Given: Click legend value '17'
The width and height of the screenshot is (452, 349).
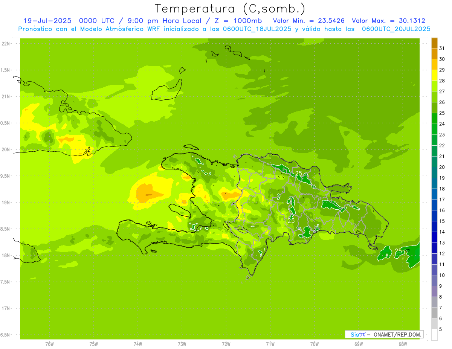Looking at the screenshot, I should pyautogui.click(x=442, y=200).
